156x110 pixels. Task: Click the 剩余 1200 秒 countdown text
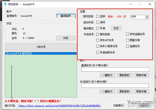coord(117,17)
